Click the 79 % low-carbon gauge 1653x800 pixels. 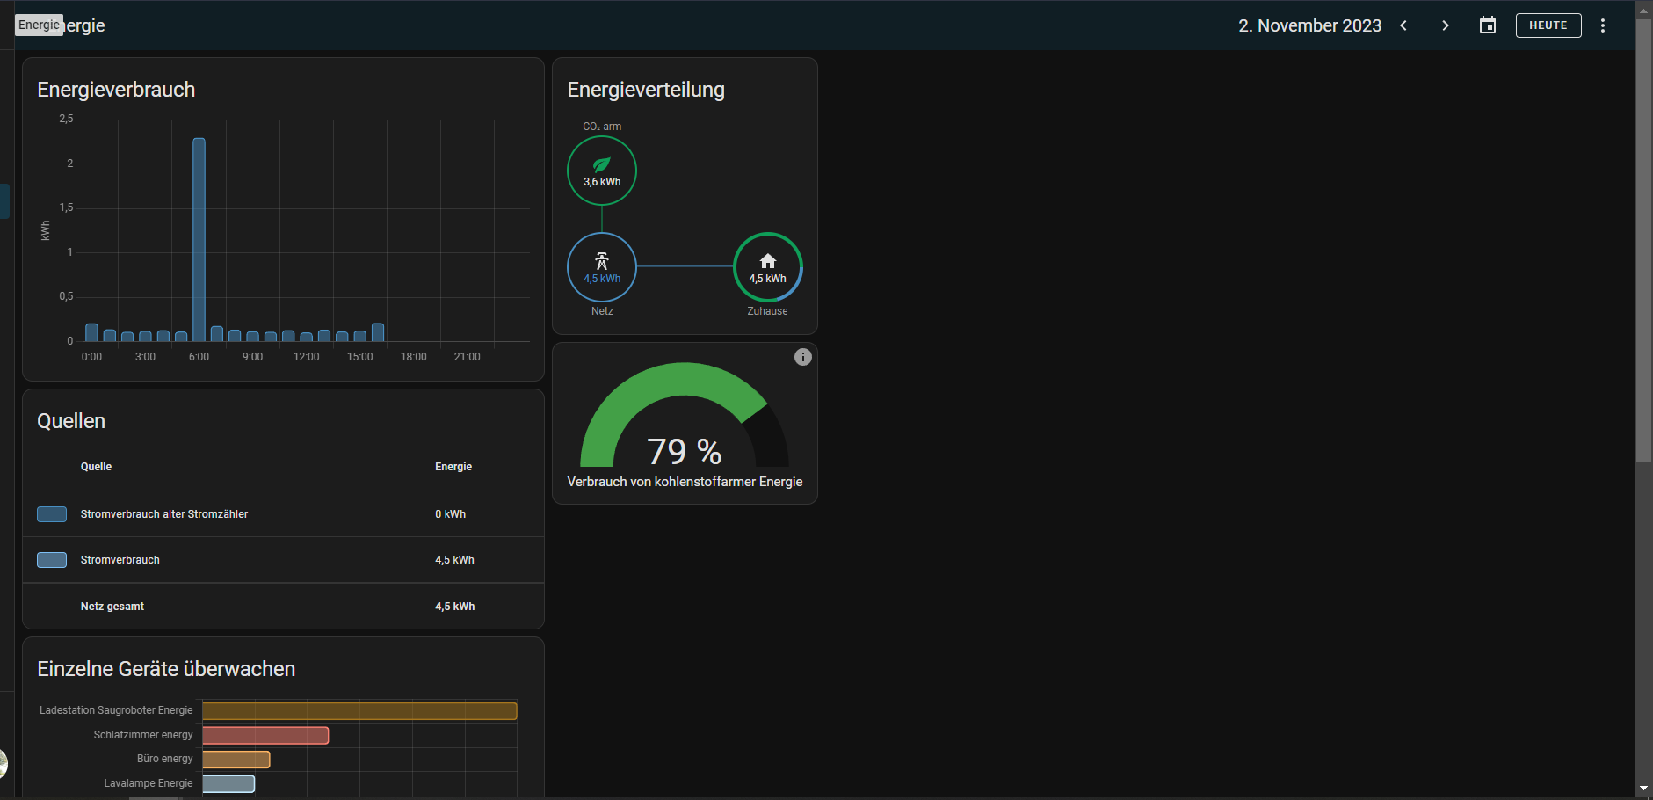click(x=684, y=422)
